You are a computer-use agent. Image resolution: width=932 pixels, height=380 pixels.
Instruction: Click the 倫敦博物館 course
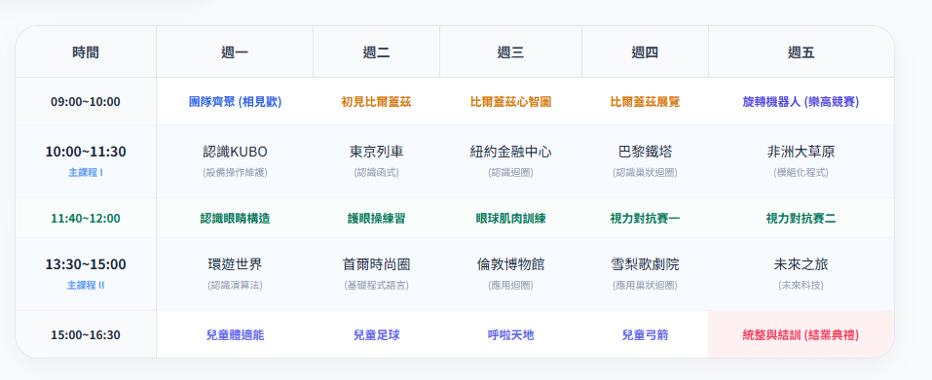tap(510, 264)
